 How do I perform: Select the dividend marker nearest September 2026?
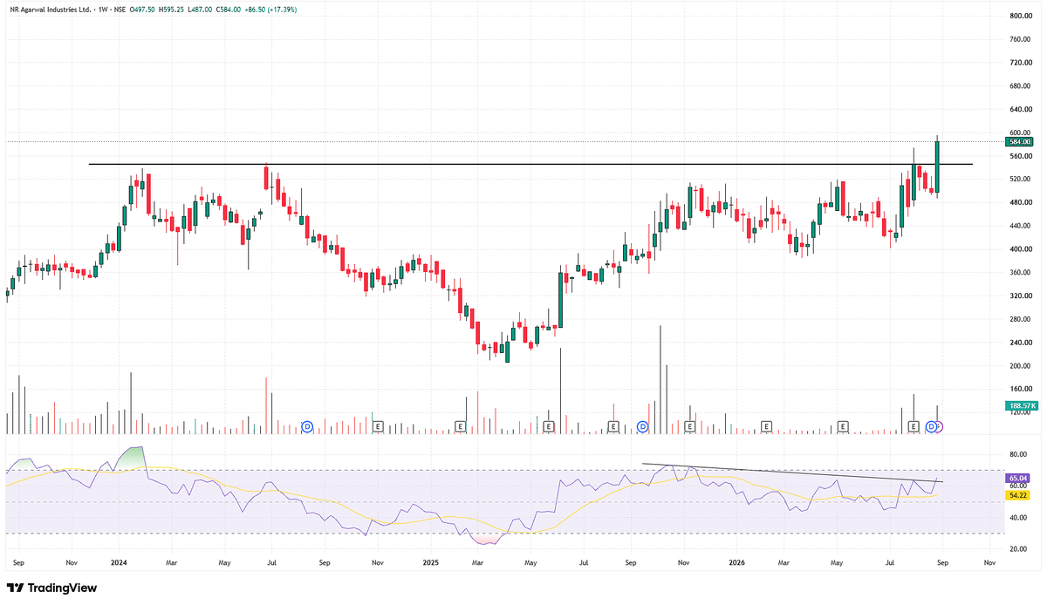coord(931,426)
